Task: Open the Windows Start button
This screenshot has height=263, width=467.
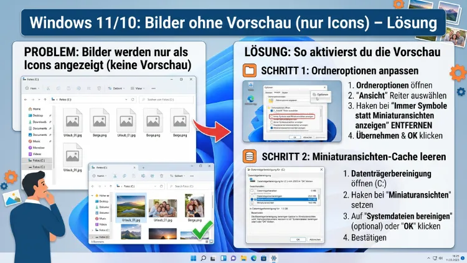Action: coord(193,258)
